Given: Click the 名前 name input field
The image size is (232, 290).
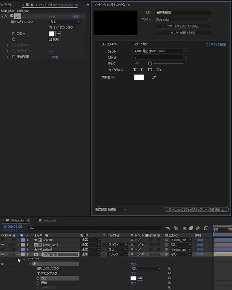Looking at the screenshot, I should tap(183, 12).
